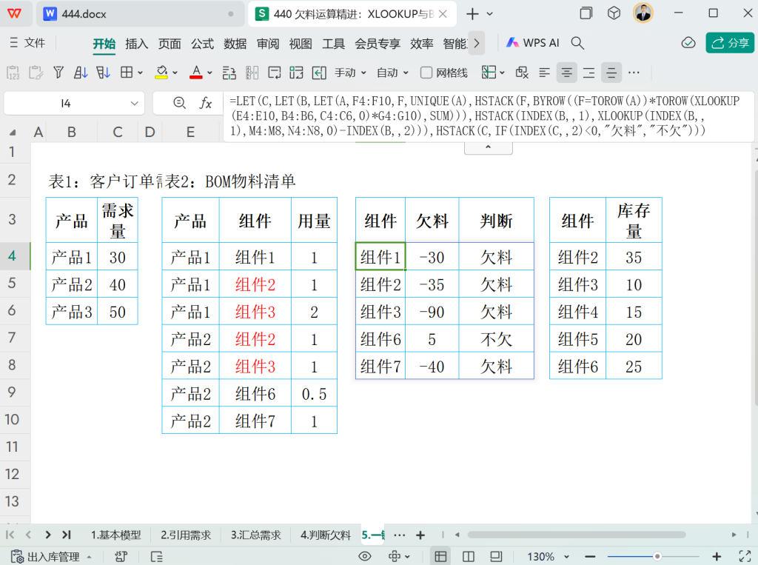Open WPS home logo
758x565 pixels.
tap(15, 13)
